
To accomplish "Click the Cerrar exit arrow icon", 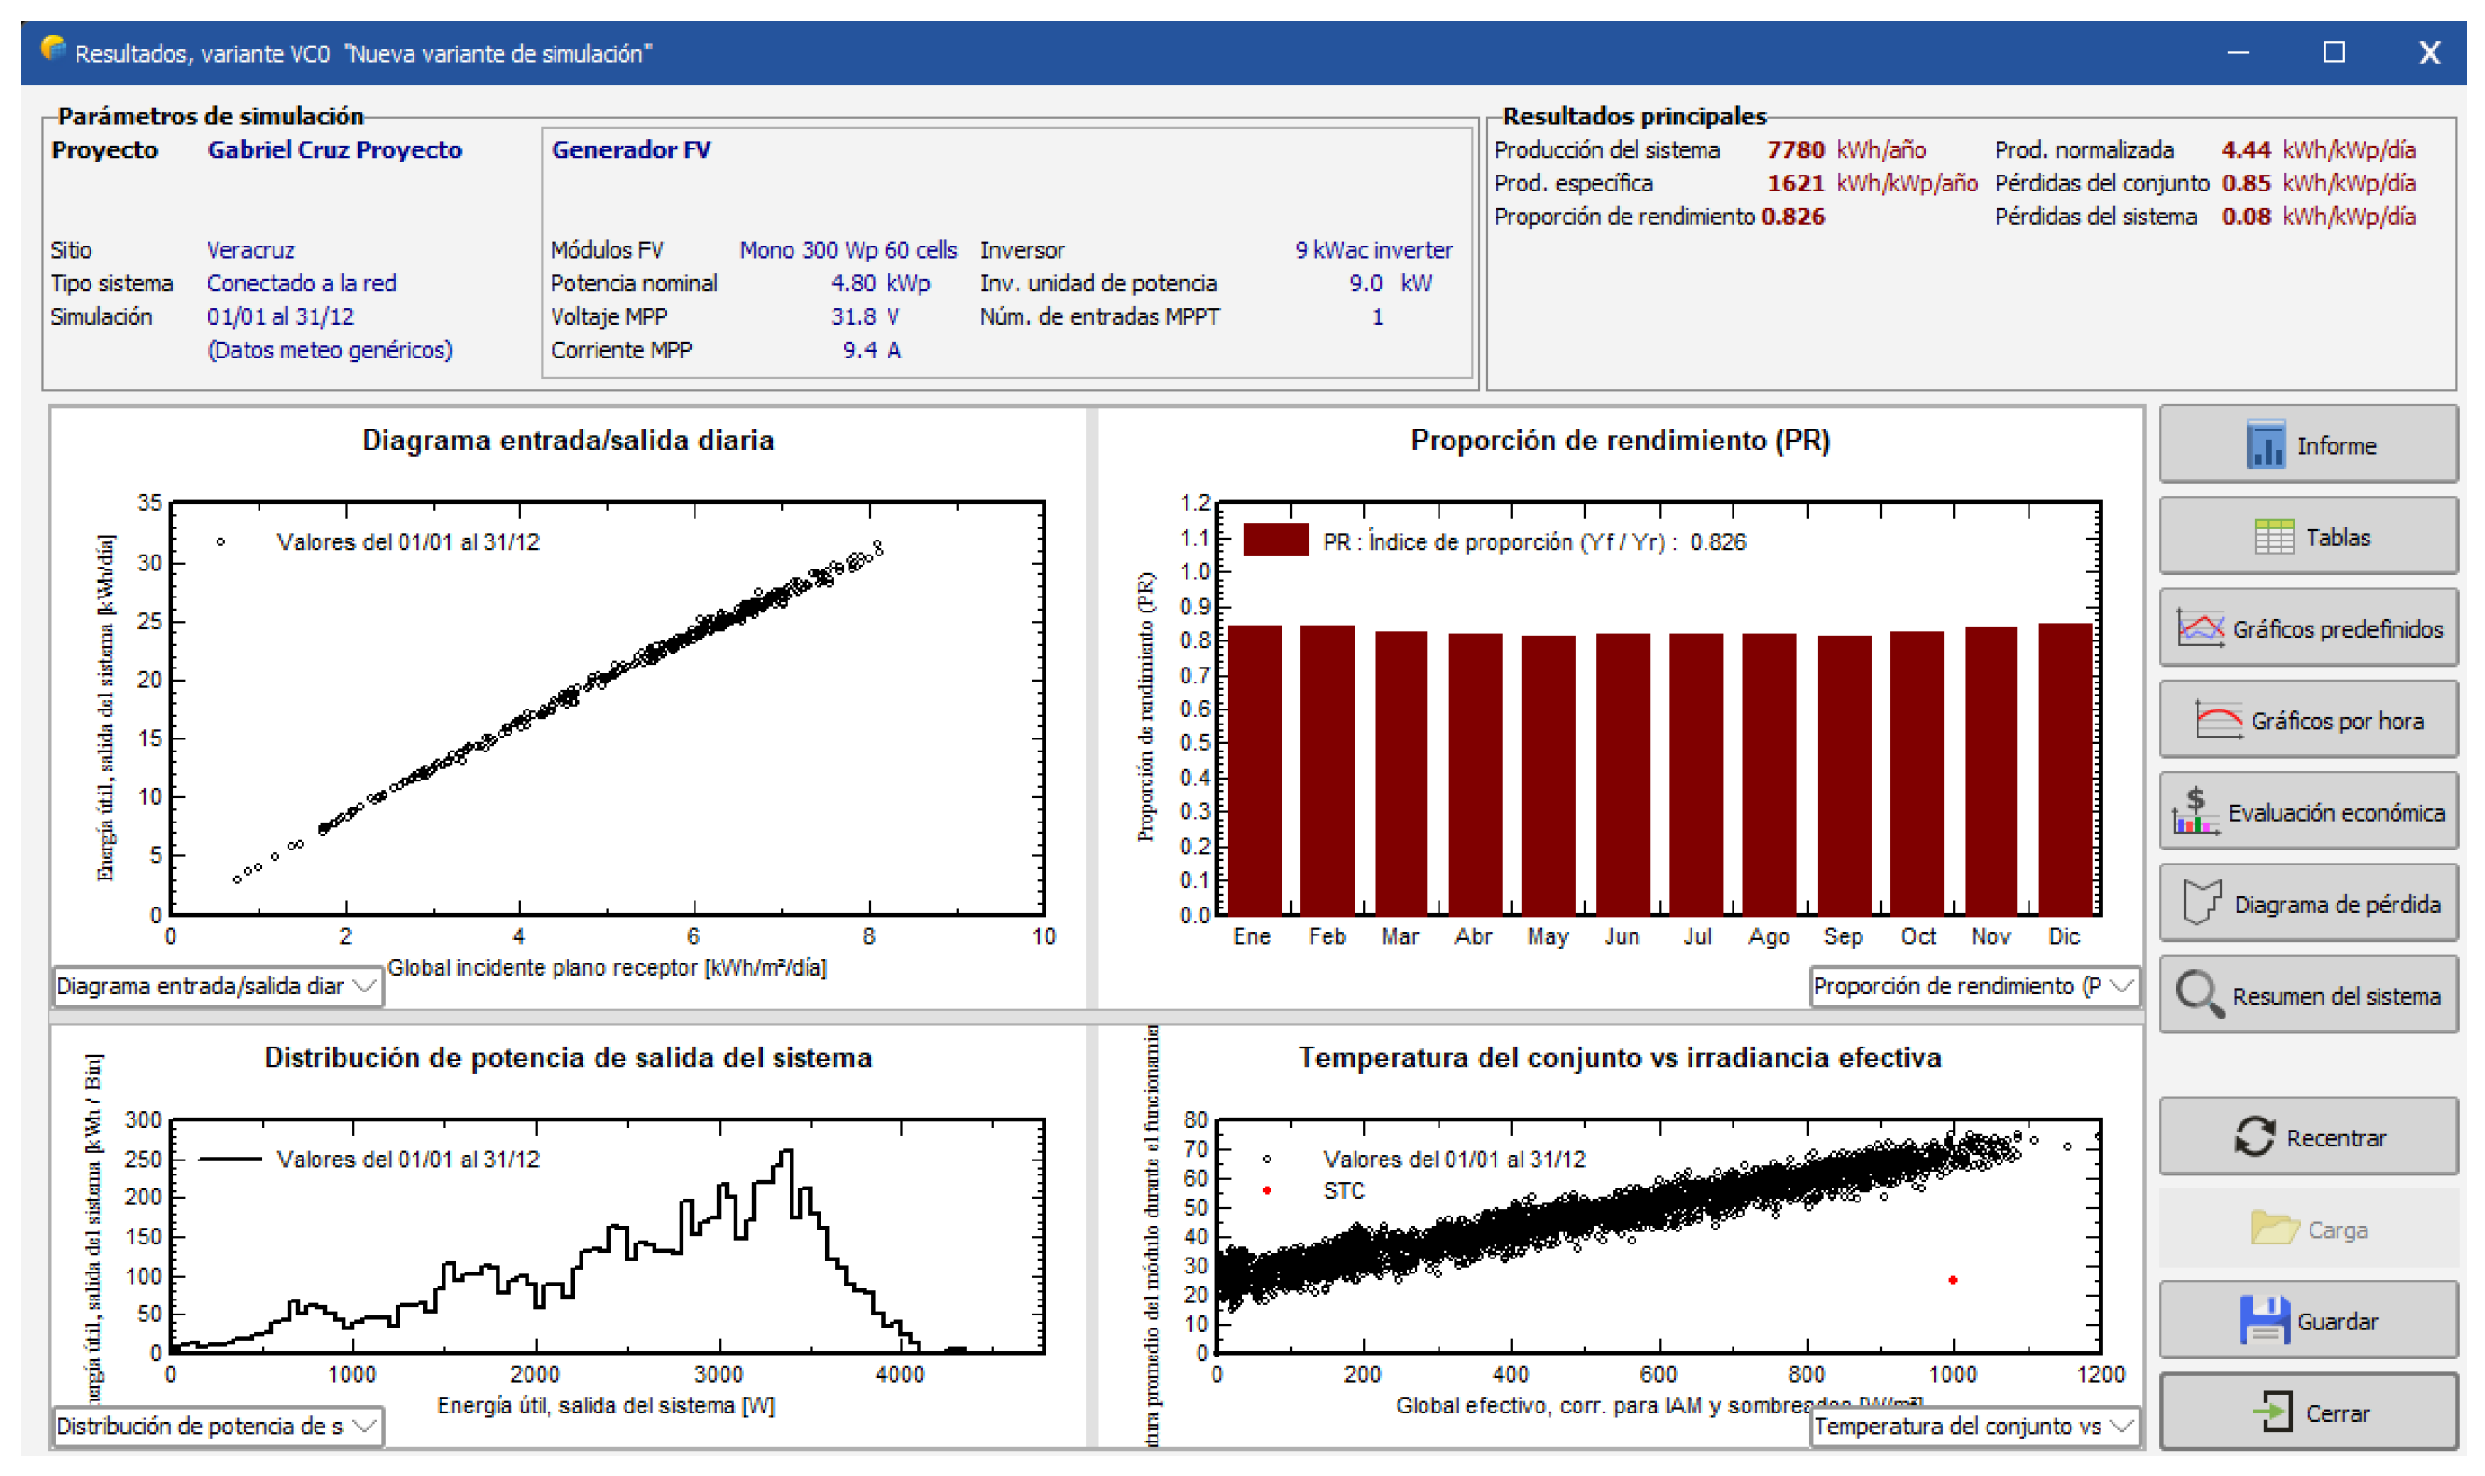I will [2272, 1413].
